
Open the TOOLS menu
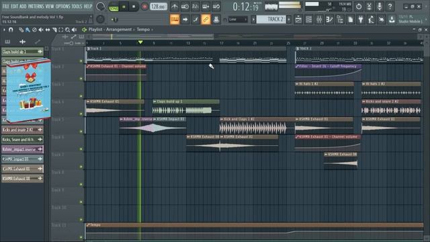pyautogui.click(x=77, y=6)
